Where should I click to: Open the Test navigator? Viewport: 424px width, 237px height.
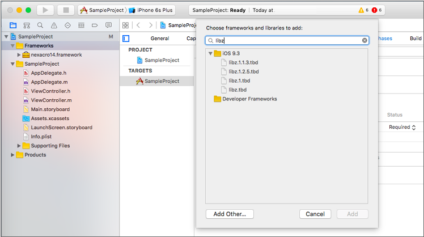[67, 26]
